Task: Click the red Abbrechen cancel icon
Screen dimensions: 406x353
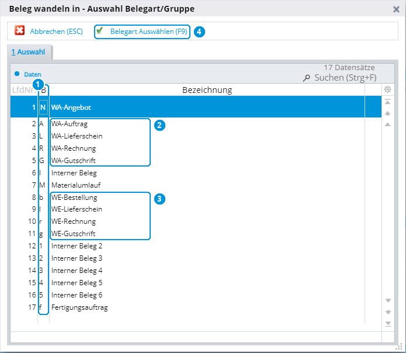Action: tap(19, 30)
